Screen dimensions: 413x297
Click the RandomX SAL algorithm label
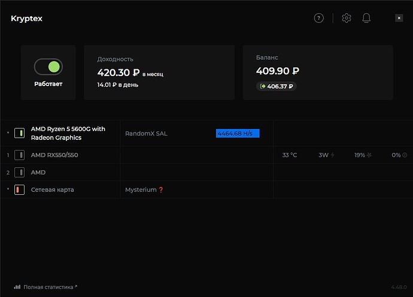point(146,133)
